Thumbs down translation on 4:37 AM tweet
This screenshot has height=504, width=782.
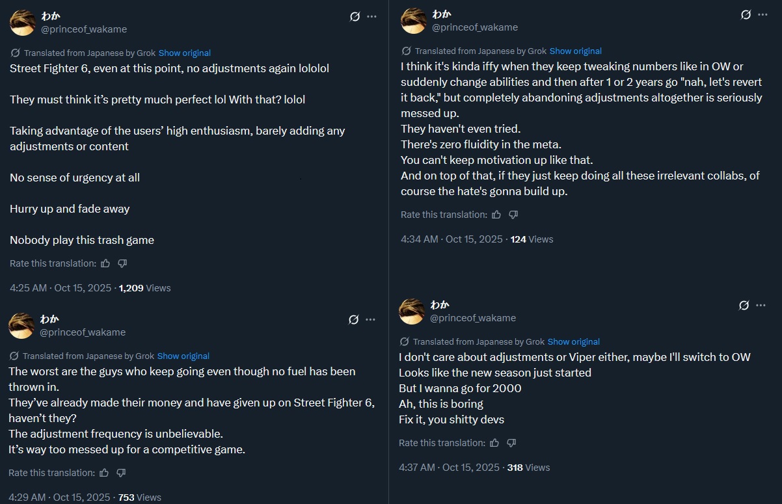[511, 443]
